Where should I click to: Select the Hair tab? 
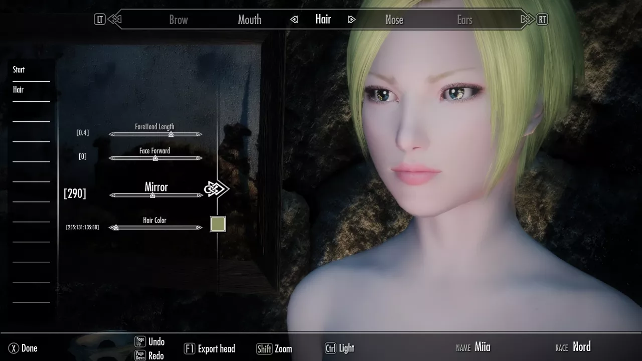323,19
